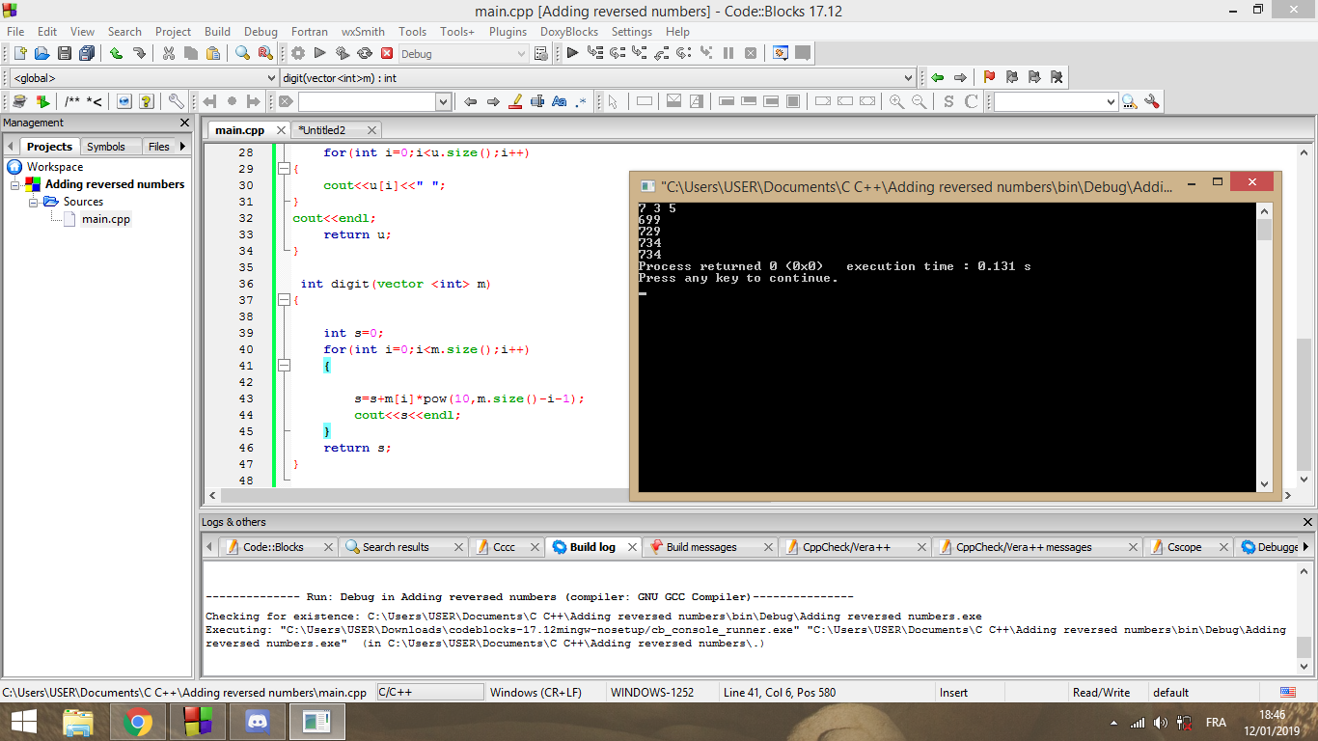Viewport: 1318px width, 741px height.
Task: Select main.cpp in the project tree
Action: [105, 219]
